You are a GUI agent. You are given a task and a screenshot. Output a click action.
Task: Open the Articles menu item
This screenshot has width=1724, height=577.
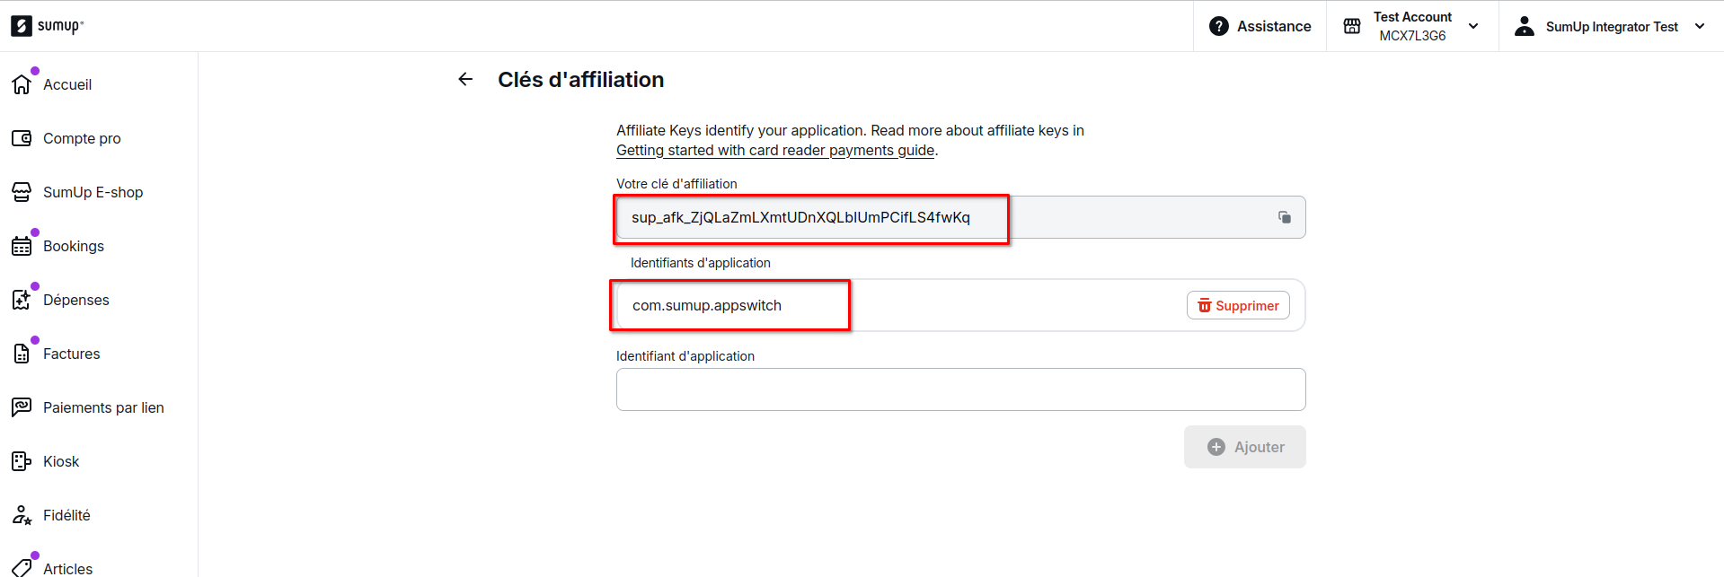pyautogui.click(x=67, y=568)
